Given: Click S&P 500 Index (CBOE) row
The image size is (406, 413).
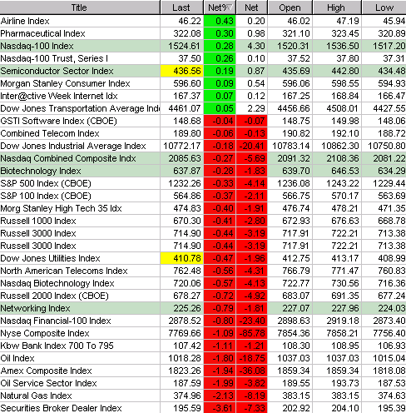Looking at the screenshot, I should pyautogui.click(x=203, y=183).
